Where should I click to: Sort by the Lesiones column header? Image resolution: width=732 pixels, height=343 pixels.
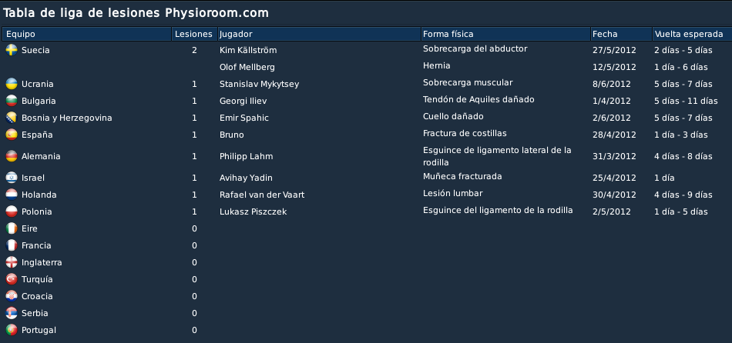pyautogui.click(x=194, y=34)
